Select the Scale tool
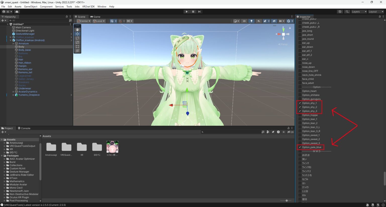This screenshot has width=386, height=207. (77, 42)
